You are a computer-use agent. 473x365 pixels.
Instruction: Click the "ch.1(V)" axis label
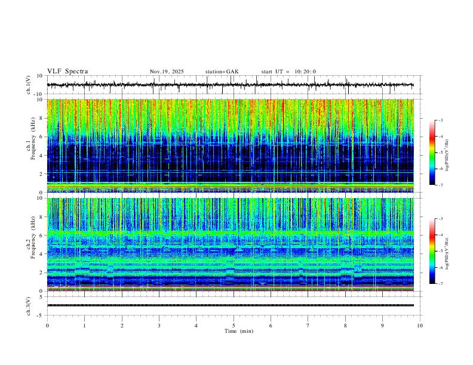[x=29, y=85]
